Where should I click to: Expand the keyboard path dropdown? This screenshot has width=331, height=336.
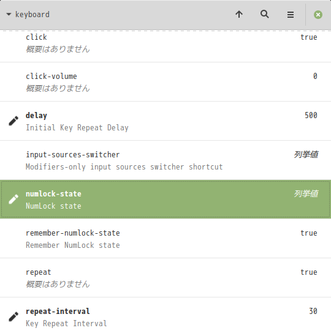pyautogui.click(x=28, y=15)
